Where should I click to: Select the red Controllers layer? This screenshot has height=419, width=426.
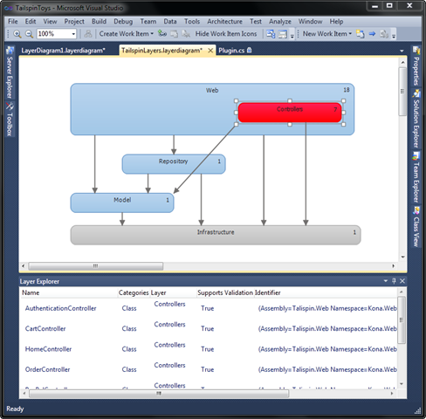click(290, 113)
